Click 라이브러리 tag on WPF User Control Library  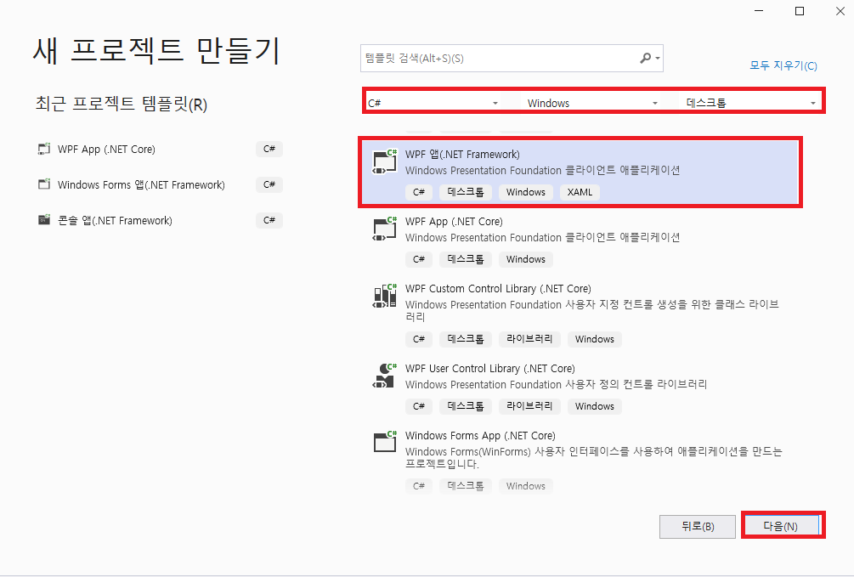point(529,406)
